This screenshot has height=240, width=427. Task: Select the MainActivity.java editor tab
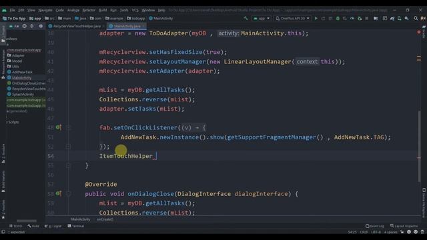click(127, 26)
